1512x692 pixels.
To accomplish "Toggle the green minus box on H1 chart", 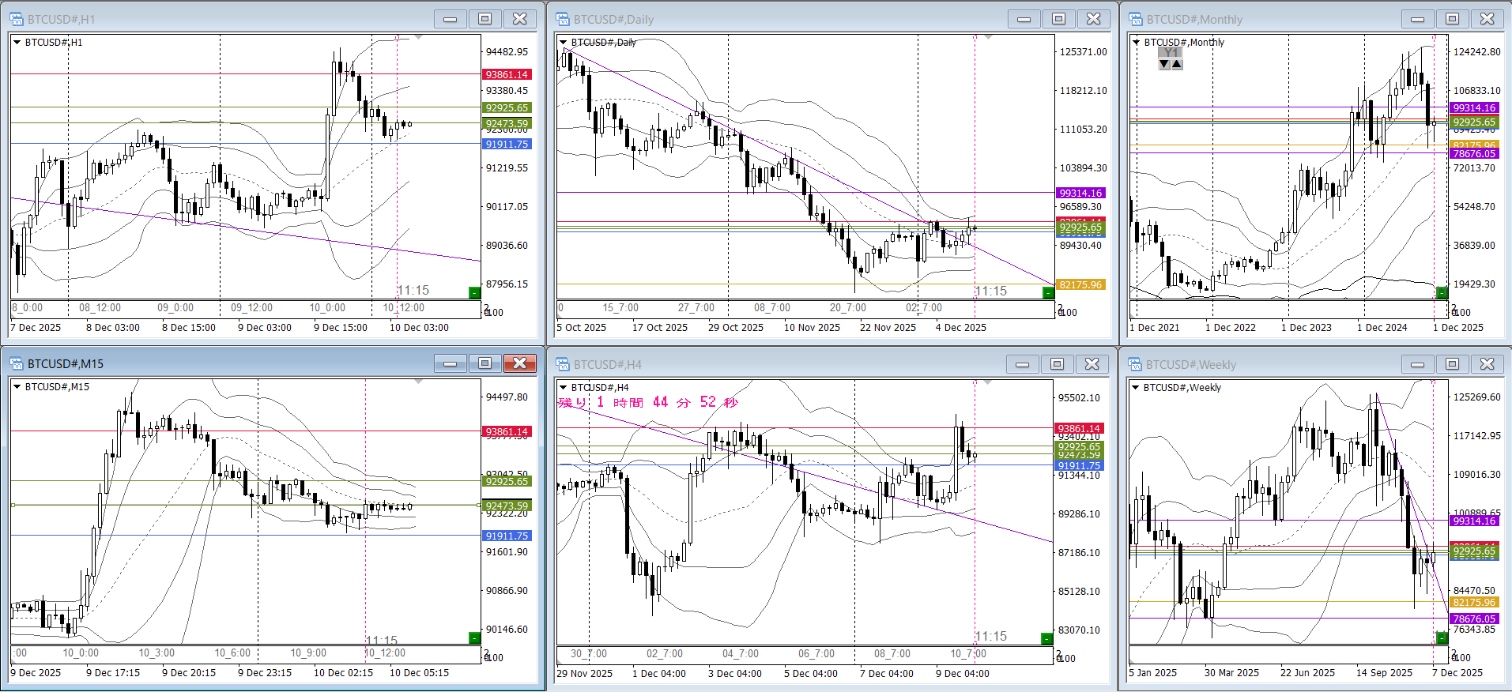I will (474, 292).
